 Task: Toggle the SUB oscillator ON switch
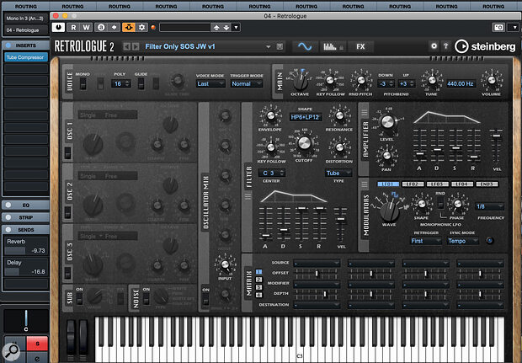pos(79,298)
